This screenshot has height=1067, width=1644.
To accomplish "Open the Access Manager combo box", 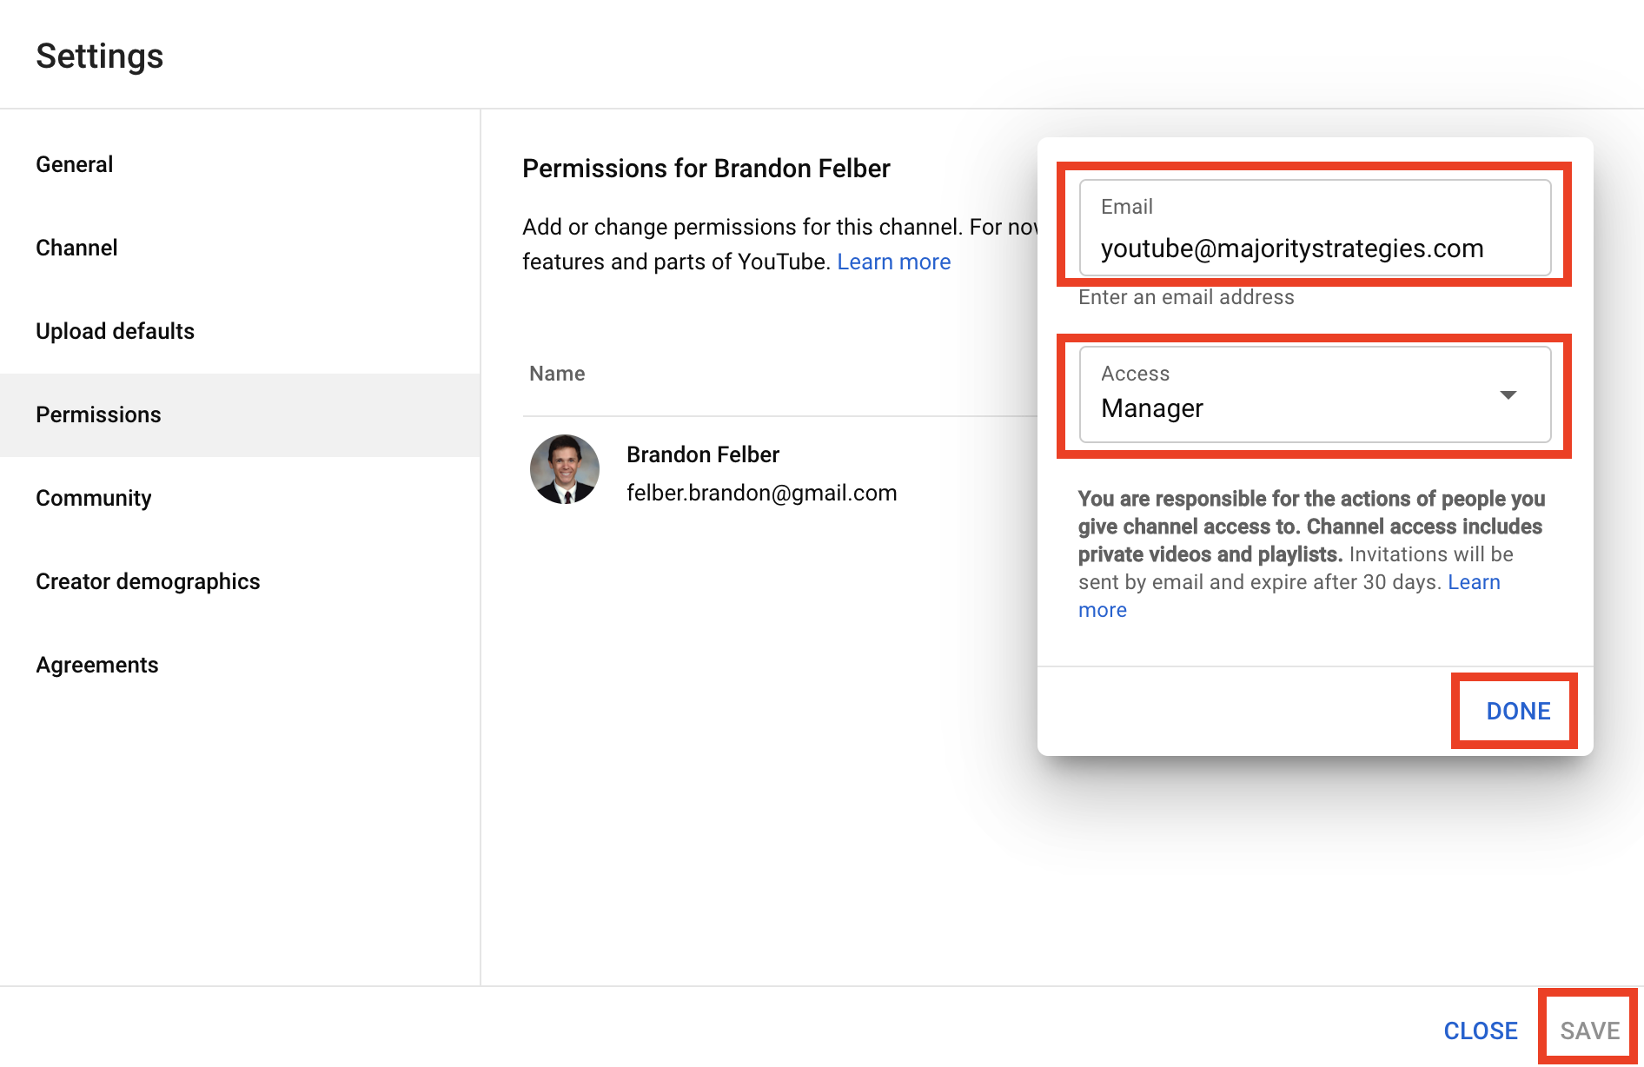I will click(x=1315, y=394).
